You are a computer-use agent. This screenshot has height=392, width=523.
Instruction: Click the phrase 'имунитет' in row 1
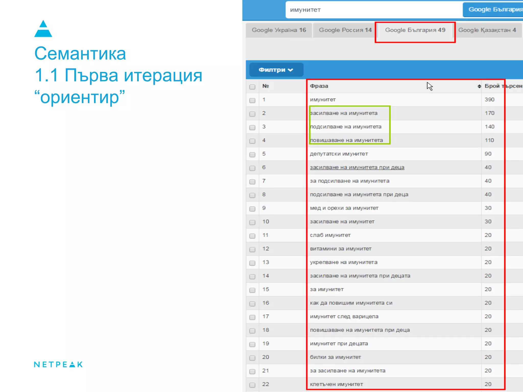[x=323, y=100]
